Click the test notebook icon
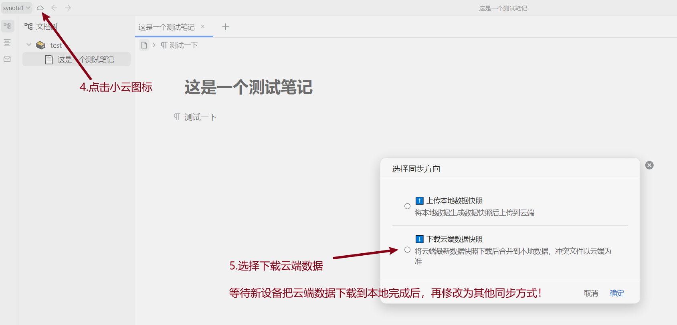677x325 pixels. coord(41,45)
